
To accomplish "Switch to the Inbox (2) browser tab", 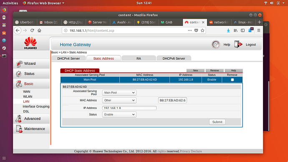I will [x=49, y=22].
